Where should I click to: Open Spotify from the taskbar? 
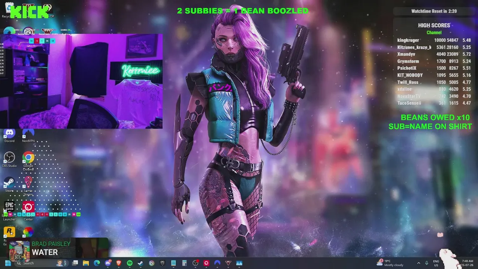click(x=130, y=263)
